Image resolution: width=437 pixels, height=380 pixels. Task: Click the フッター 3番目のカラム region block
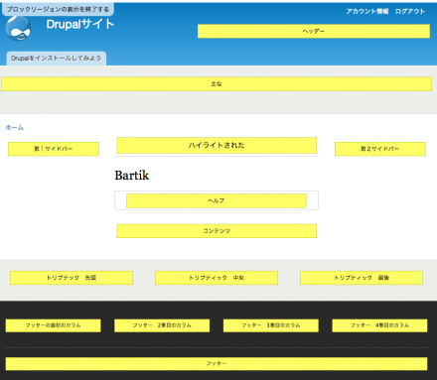(271, 325)
